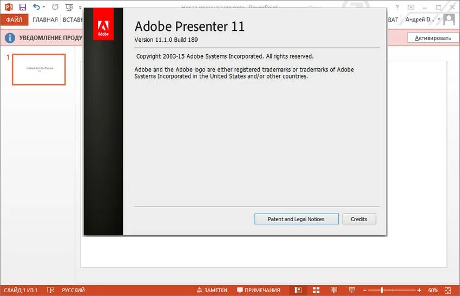Click the repeat action icon
Viewport: 460px width, 296px height.
click(x=55, y=7)
